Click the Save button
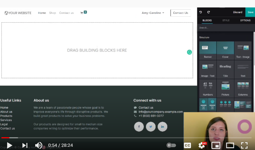 pos(250,12)
